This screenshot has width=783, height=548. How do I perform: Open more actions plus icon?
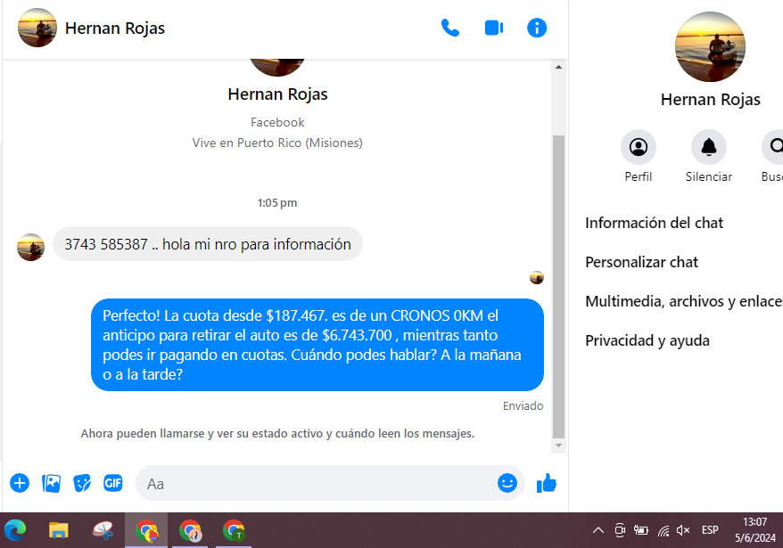click(x=20, y=483)
